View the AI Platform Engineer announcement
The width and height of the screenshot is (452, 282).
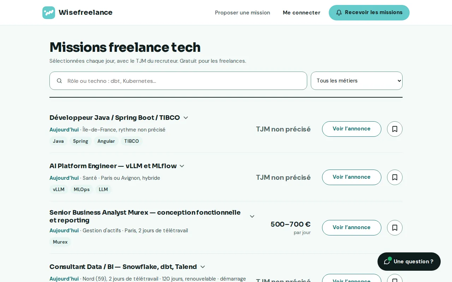352,177
